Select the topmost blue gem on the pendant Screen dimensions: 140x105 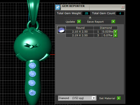[32, 65]
